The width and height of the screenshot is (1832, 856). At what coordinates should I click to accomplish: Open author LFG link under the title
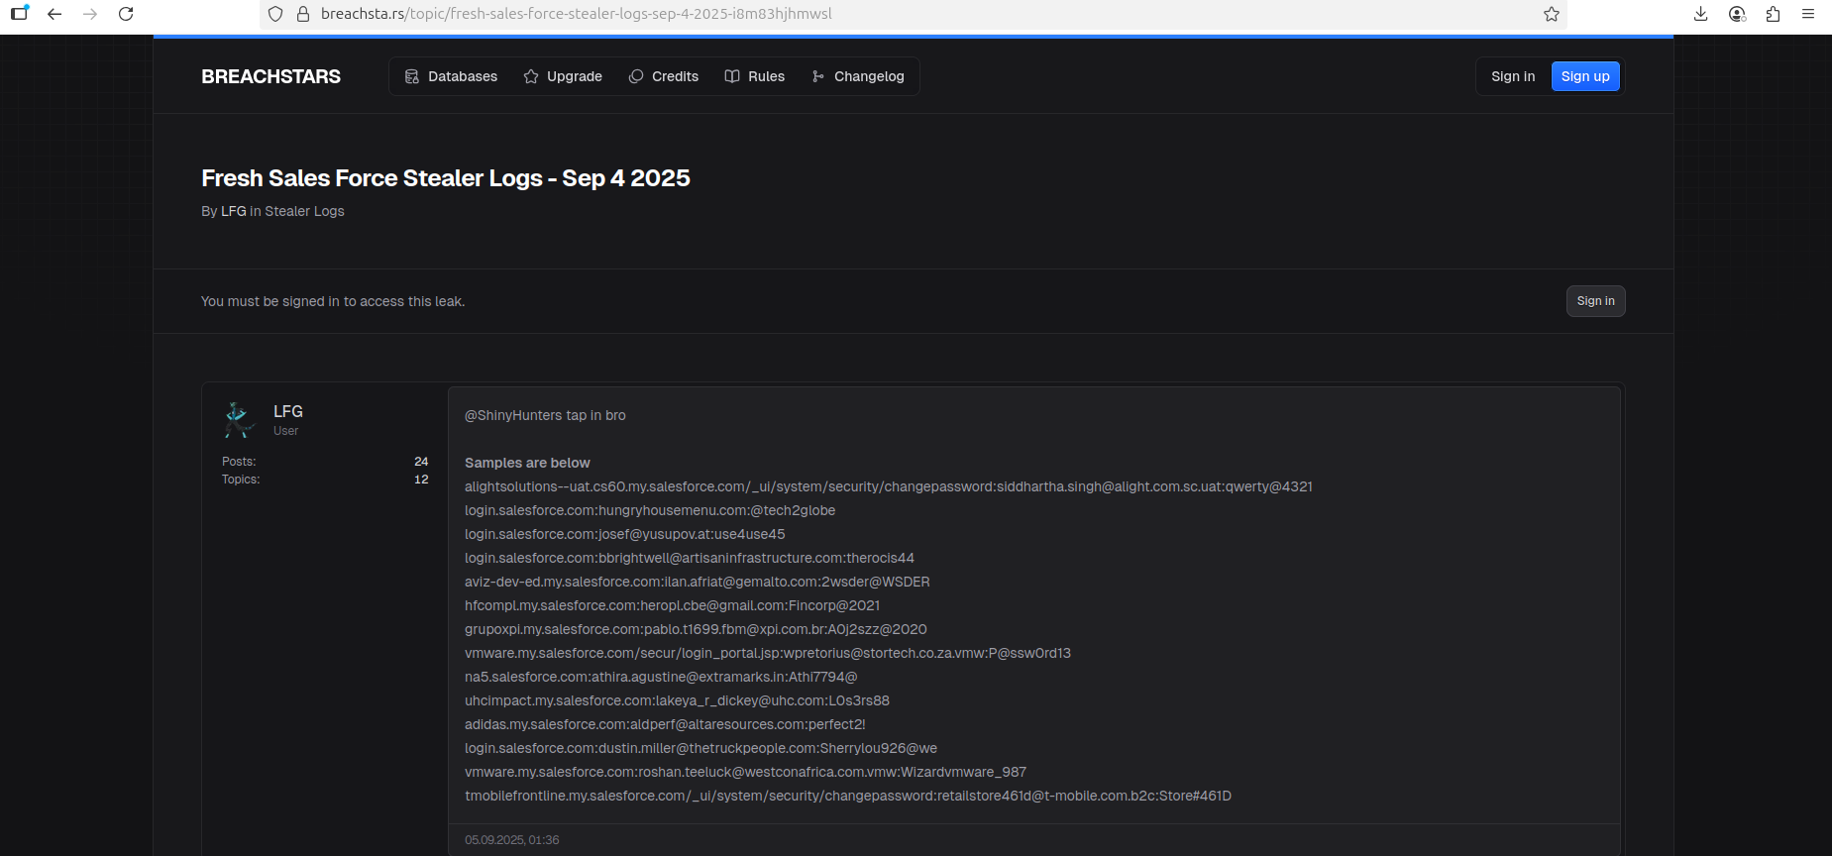(x=234, y=211)
